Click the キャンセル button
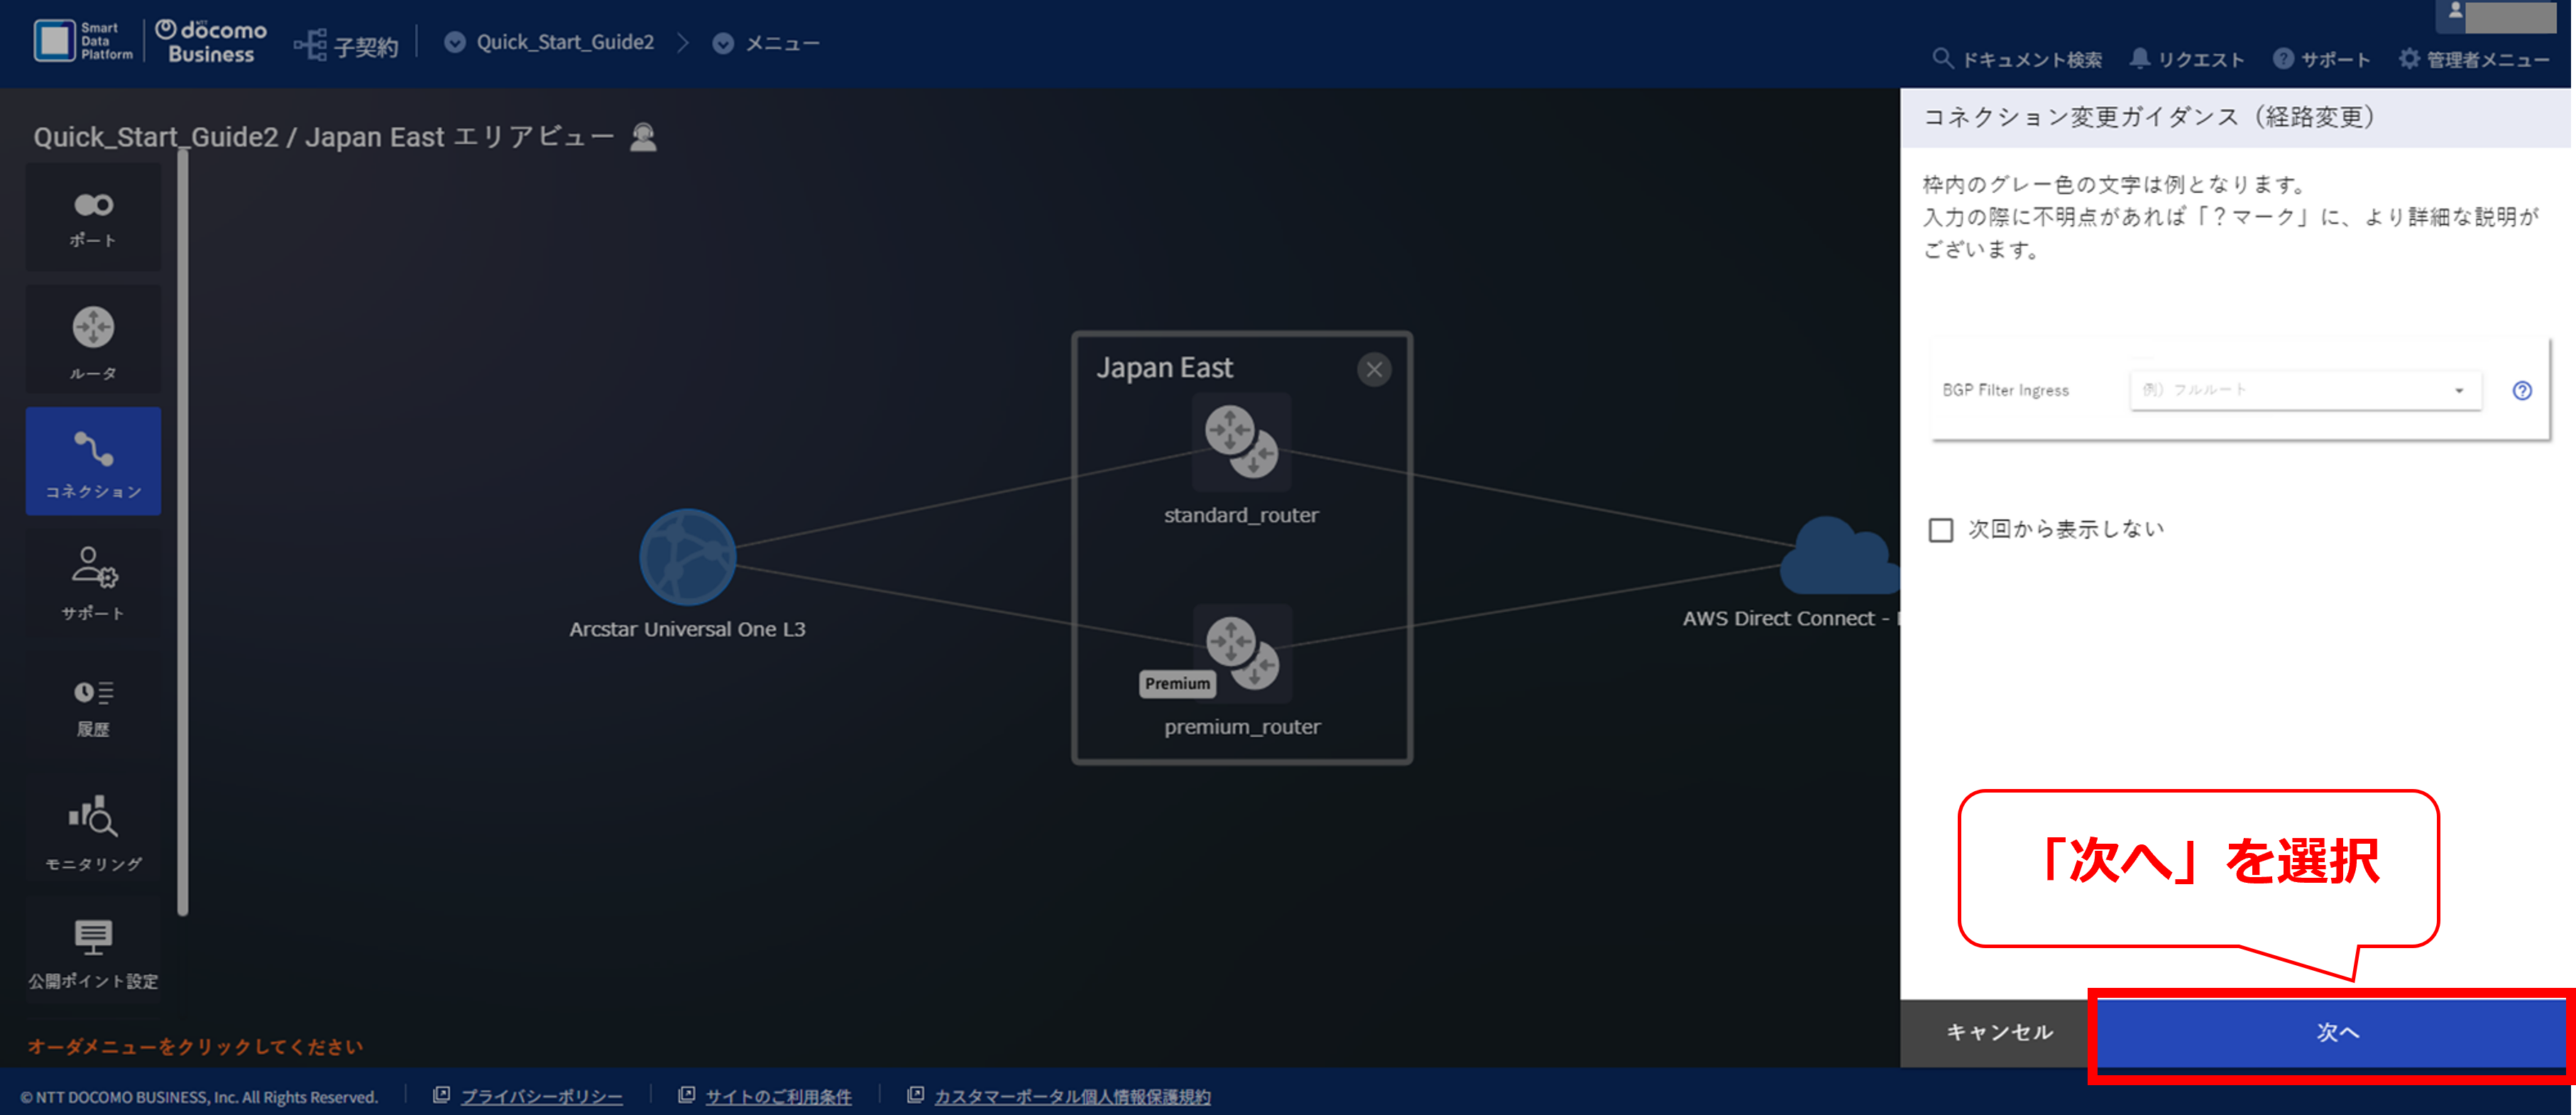The image size is (2576, 1115). (1999, 1032)
